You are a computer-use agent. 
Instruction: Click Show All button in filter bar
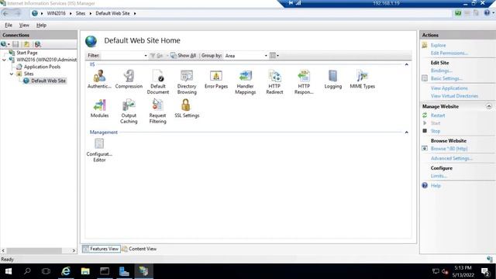point(184,56)
